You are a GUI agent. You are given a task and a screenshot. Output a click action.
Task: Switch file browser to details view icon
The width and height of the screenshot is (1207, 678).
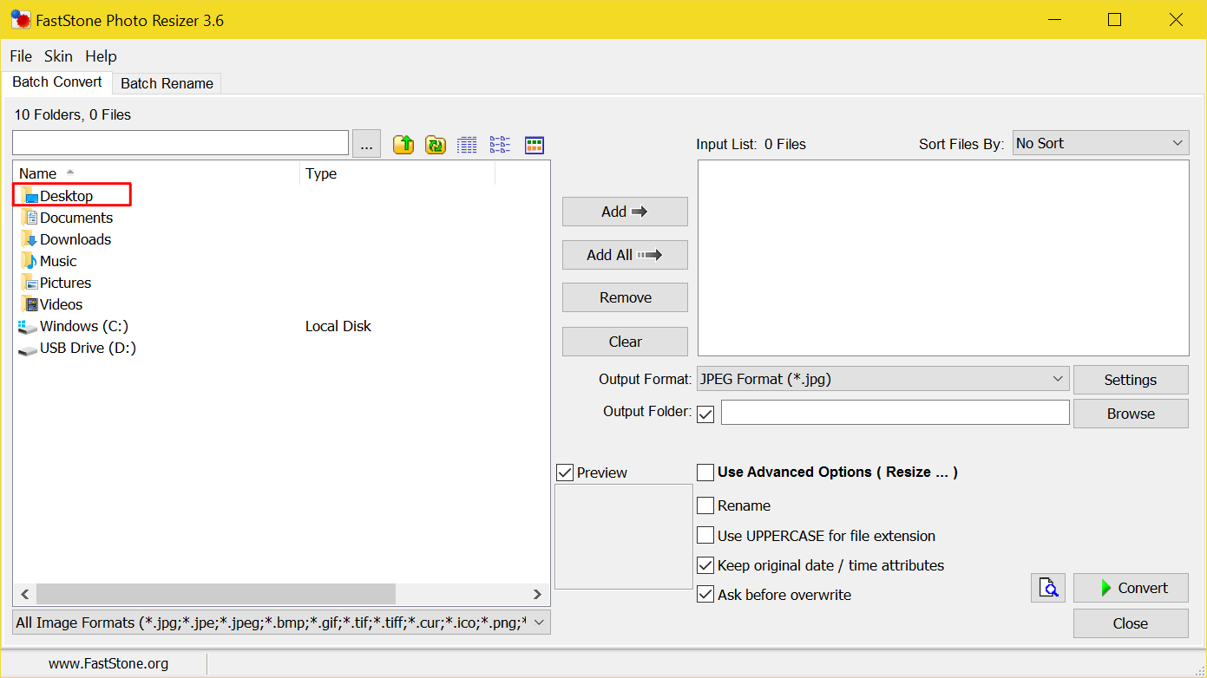467,145
